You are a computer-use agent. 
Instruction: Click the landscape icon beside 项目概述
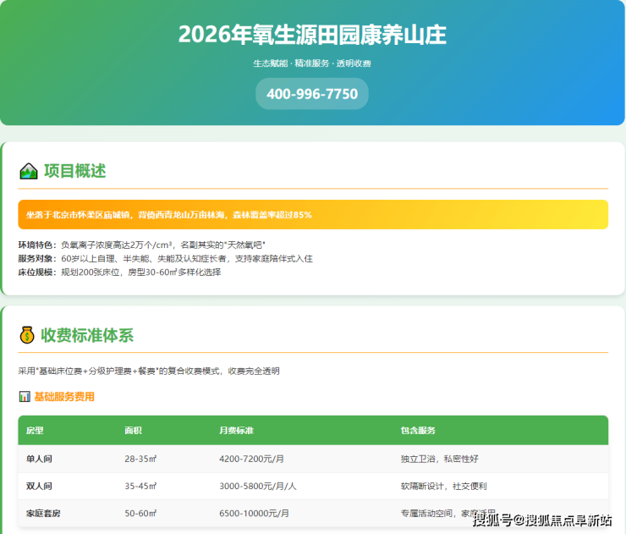29,171
